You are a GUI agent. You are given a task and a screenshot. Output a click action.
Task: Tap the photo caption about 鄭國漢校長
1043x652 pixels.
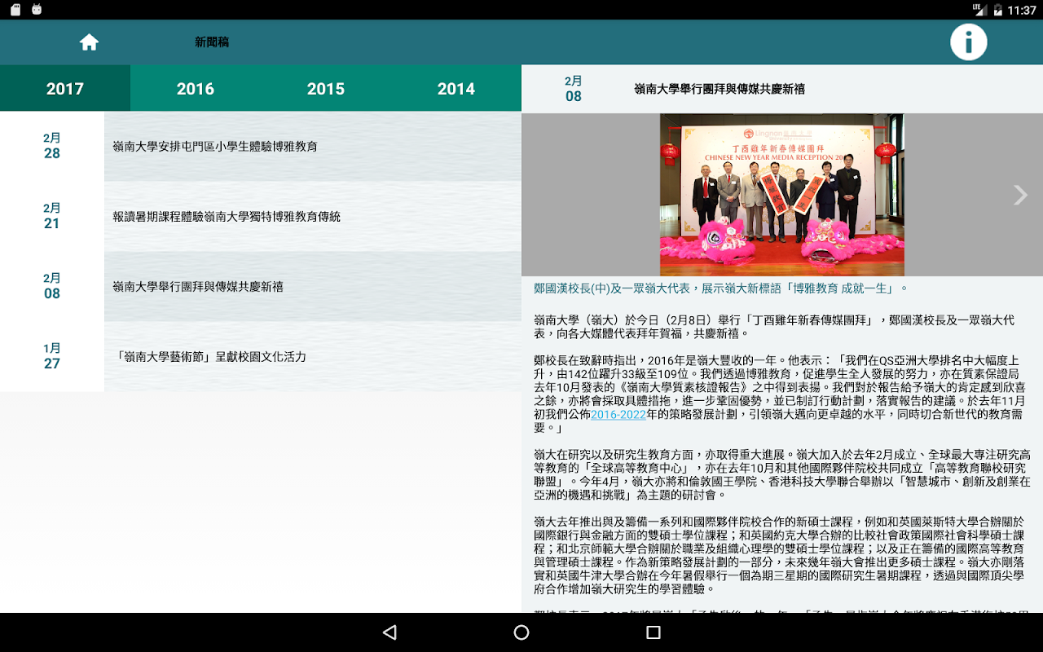[721, 289]
